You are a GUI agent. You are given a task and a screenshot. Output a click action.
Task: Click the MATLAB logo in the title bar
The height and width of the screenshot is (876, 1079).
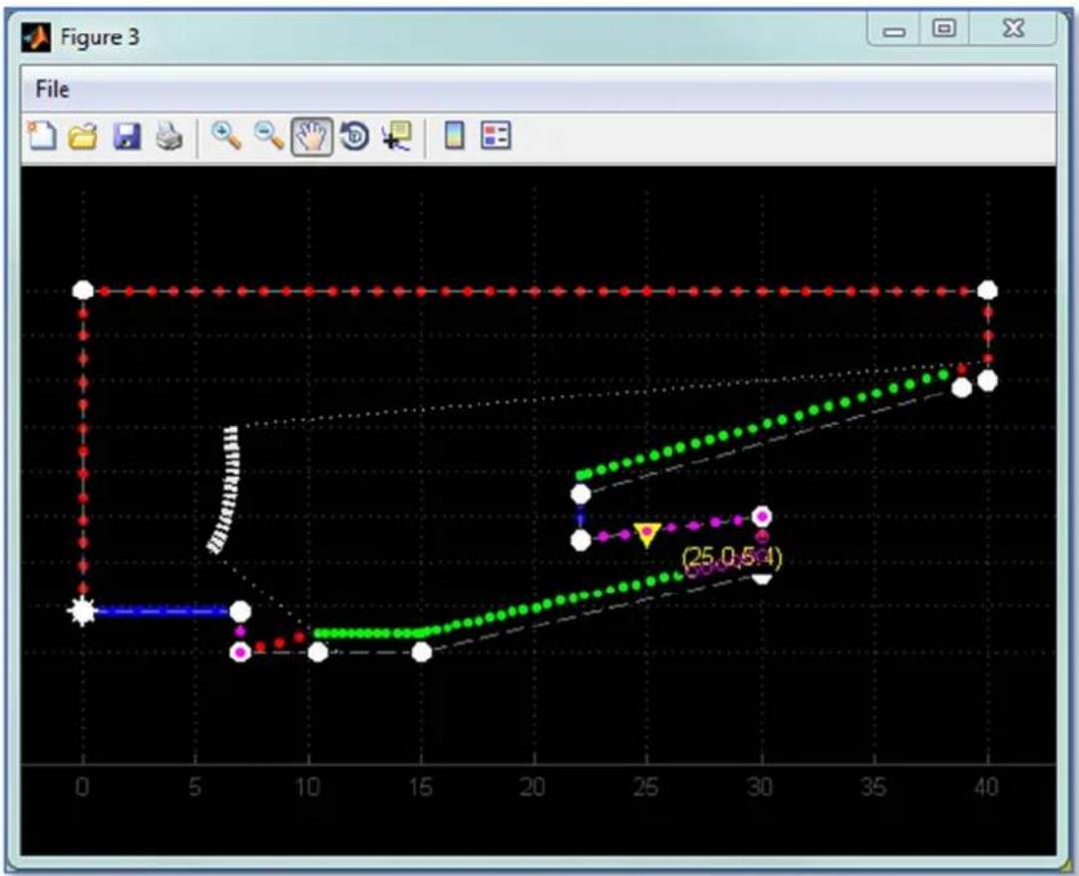[36, 37]
